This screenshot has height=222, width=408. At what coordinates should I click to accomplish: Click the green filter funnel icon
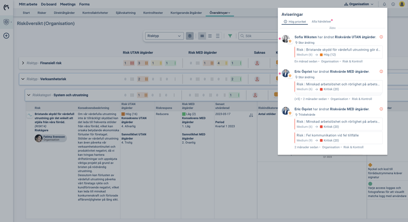[x=230, y=36]
